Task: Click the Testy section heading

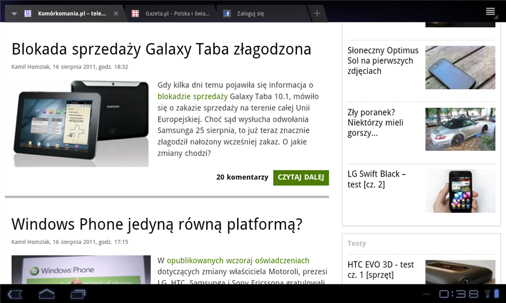Action: click(x=356, y=244)
